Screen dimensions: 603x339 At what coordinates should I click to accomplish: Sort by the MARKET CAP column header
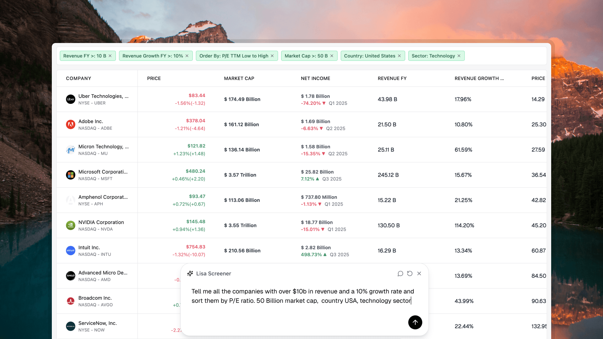(239, 78)
